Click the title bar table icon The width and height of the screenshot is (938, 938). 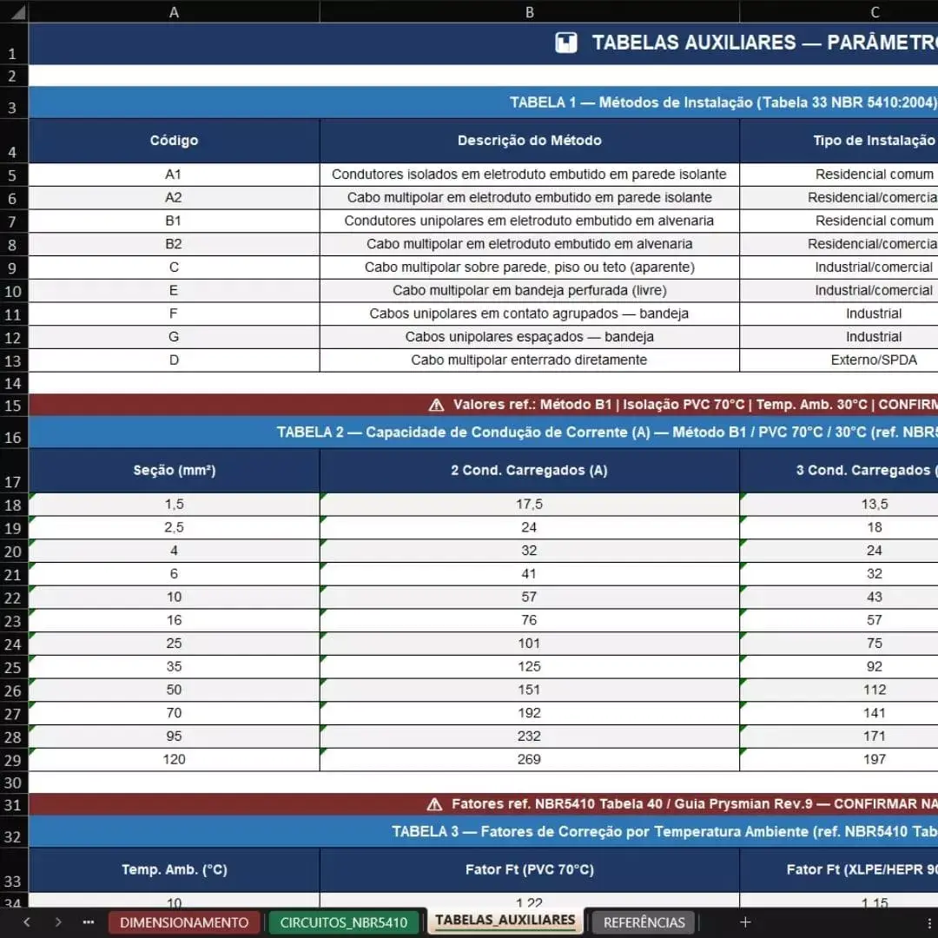(x=566, y=43)
